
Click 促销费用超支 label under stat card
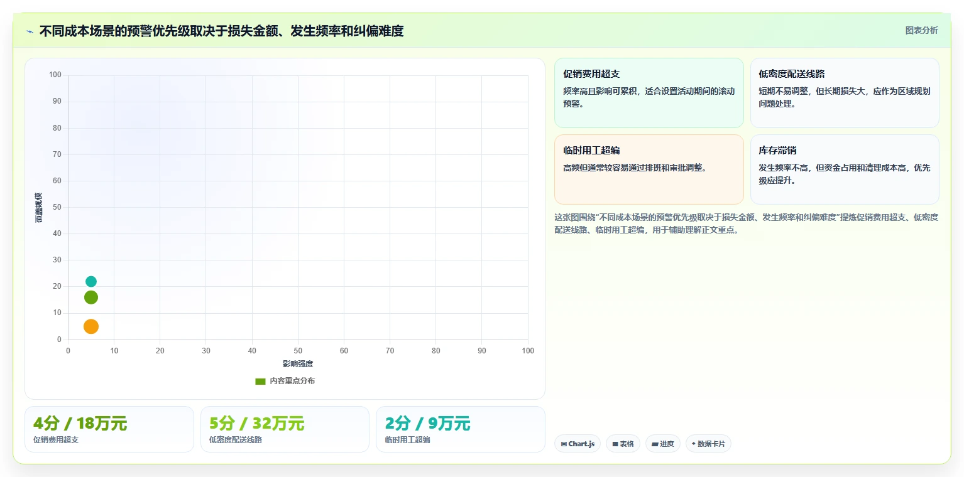(x=56, y=440)
